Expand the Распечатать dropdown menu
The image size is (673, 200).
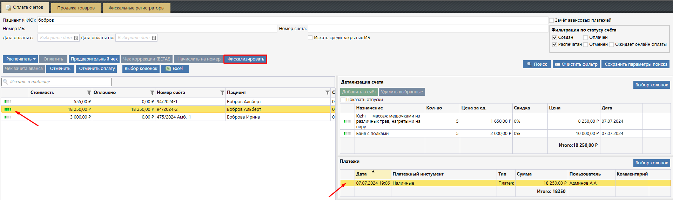21,59
